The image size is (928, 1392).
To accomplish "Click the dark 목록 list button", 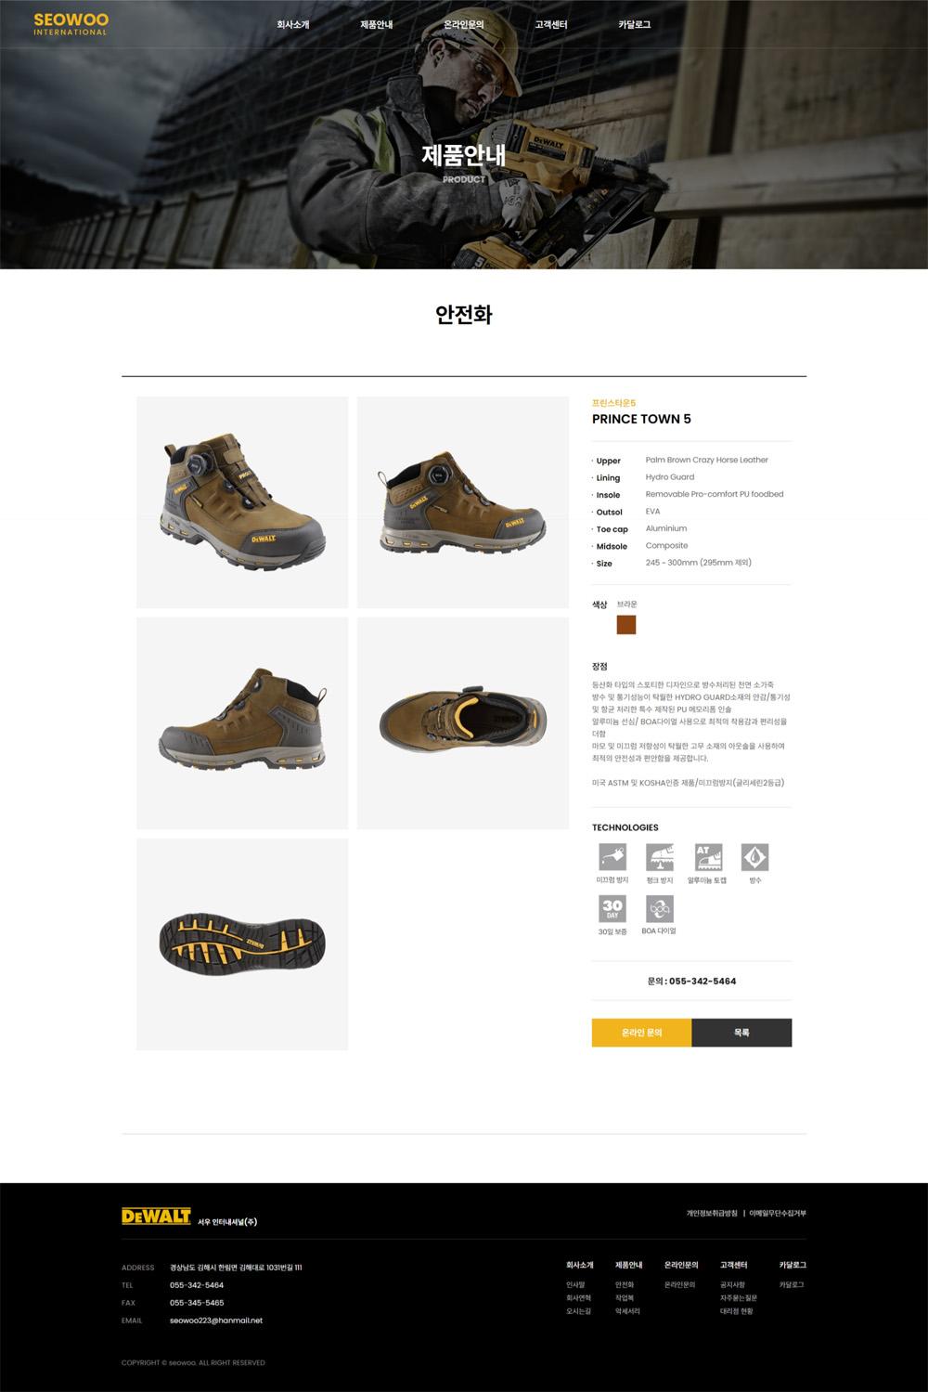I will point(742,1033).
